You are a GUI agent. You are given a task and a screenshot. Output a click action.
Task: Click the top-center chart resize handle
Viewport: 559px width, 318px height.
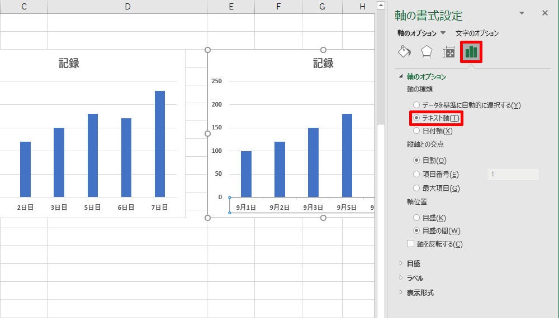click(323, 50)
